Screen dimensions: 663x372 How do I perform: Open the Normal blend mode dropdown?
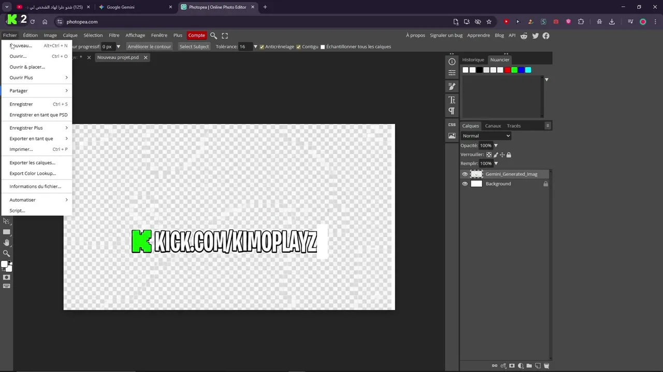[x=486, y=136]
